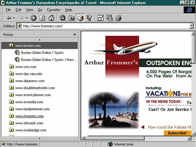The image size is (196, 147).
Task: Click the page vertical scroll up arrow
Action: (x=193, y=33)
